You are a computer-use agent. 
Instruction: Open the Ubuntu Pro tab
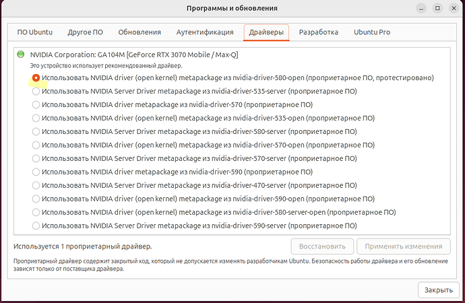pyautogui.click(x=372, y=32)
